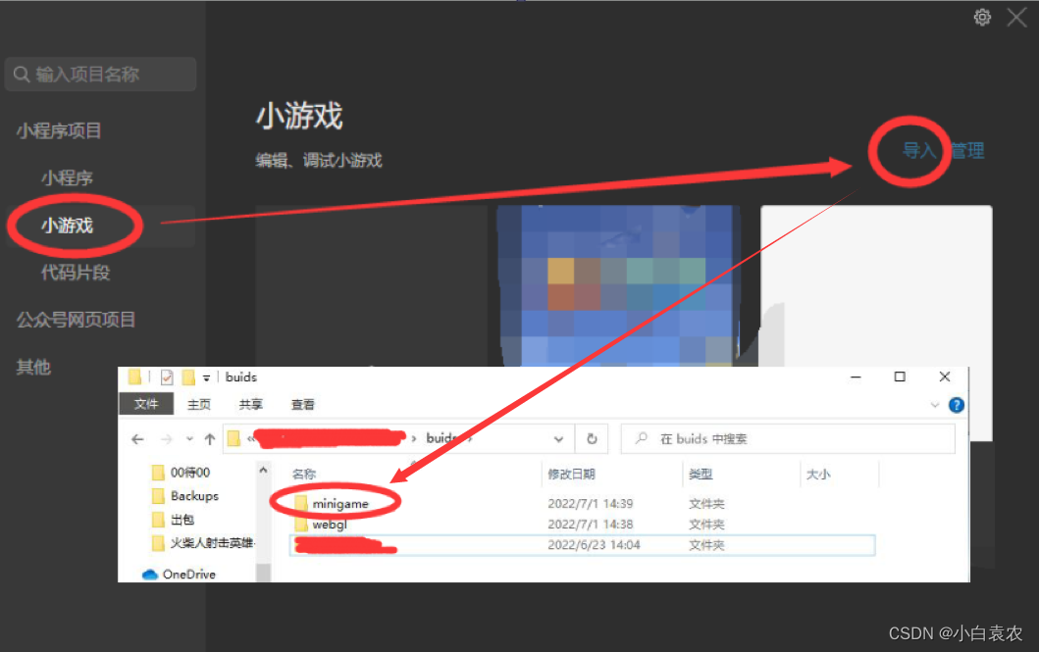Open the 主页 ribbon tab

(x=199, y=405)
